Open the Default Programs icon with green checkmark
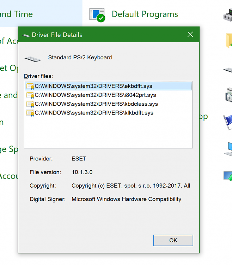 pos(97,15)
